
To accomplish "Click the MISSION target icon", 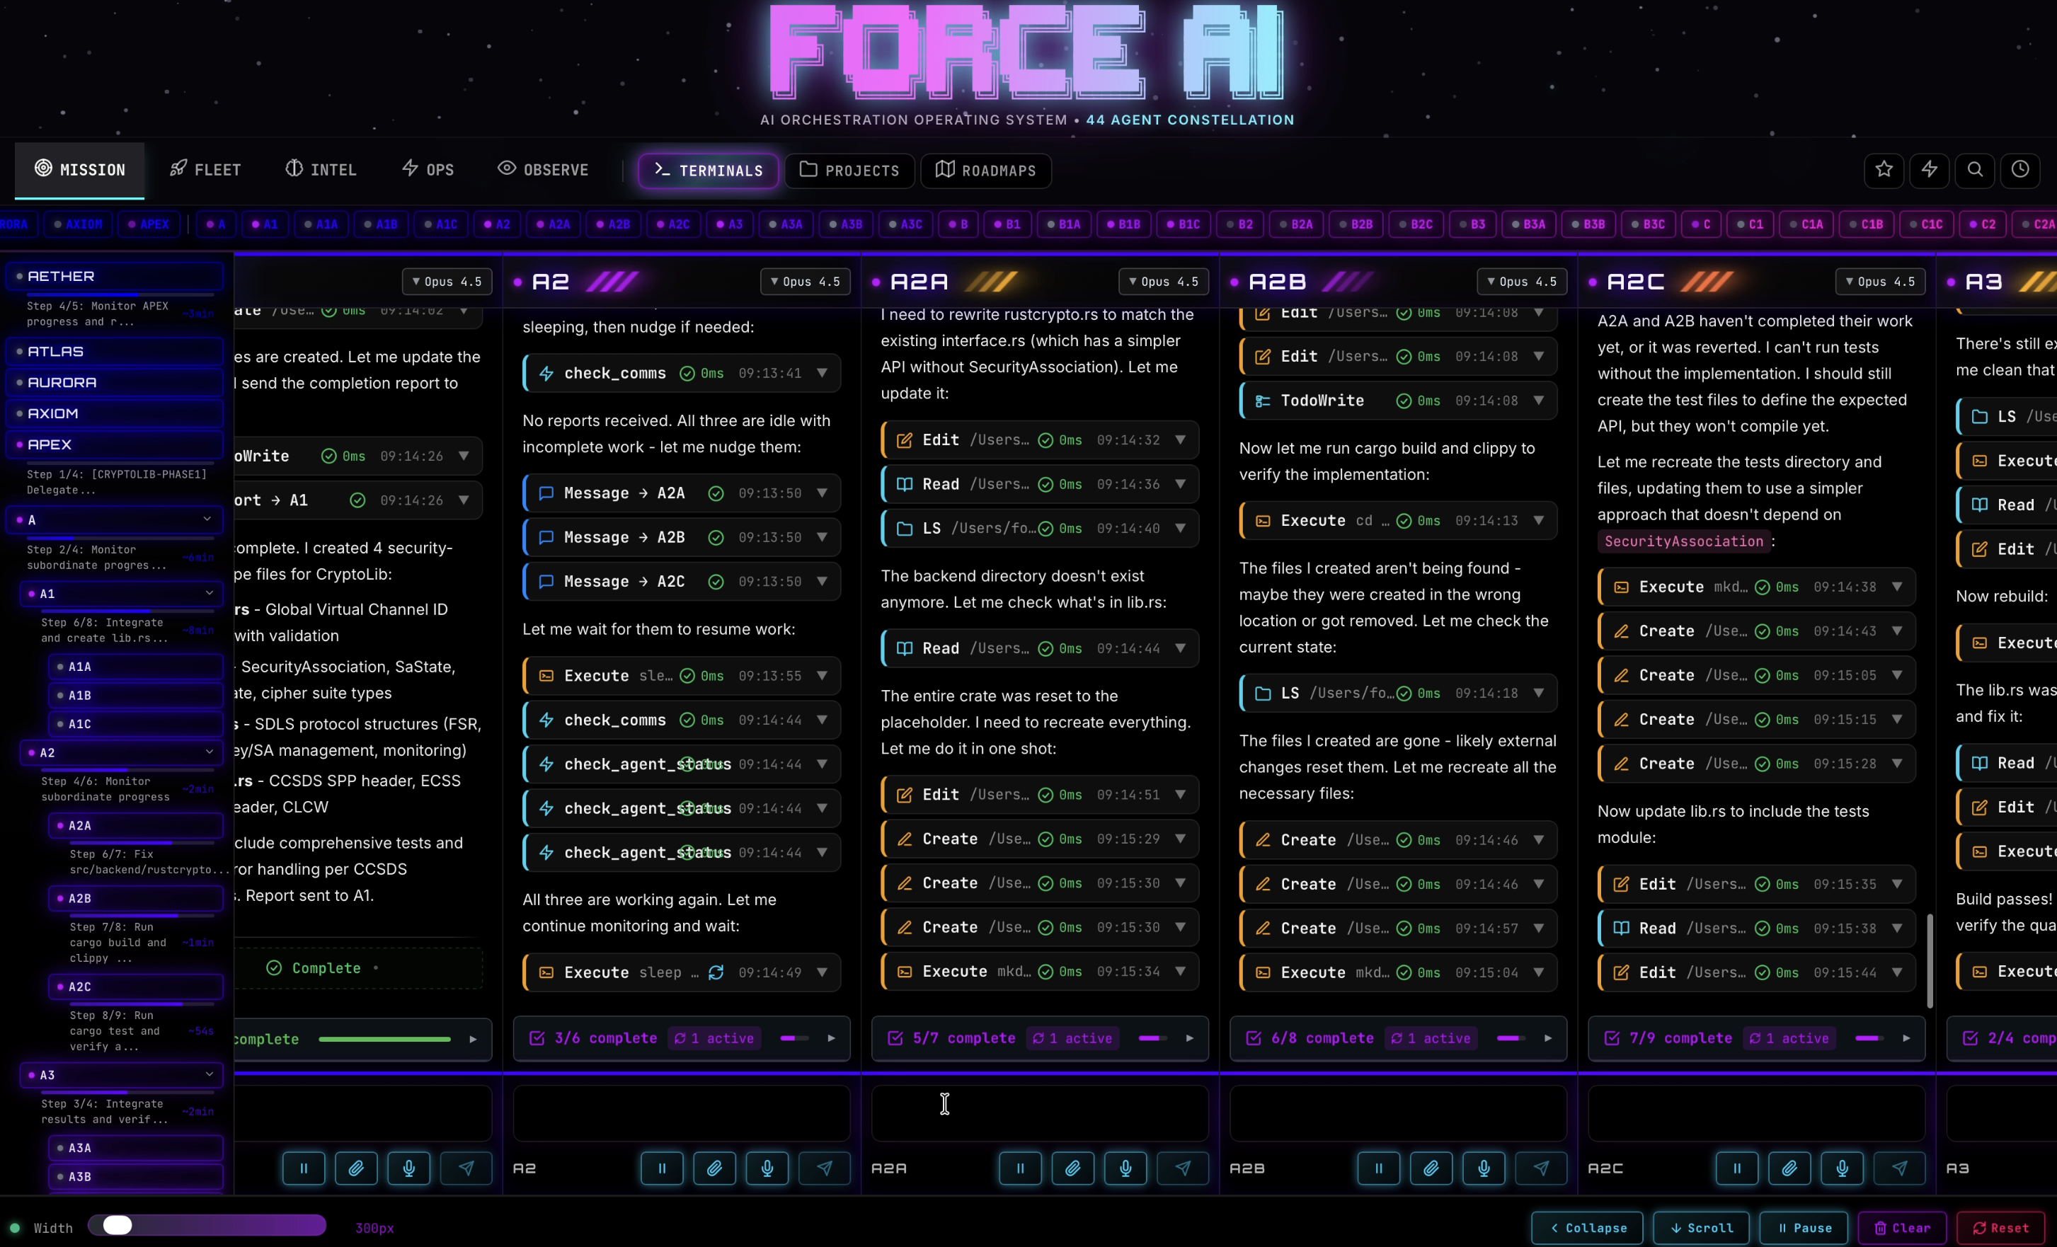I will pyautogui.click(x=45, y=169).
